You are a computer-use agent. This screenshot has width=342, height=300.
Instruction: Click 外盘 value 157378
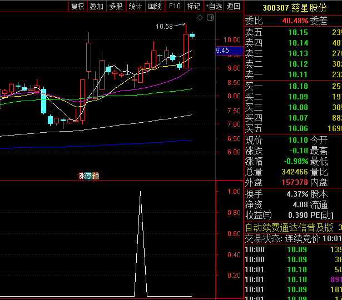295,182
